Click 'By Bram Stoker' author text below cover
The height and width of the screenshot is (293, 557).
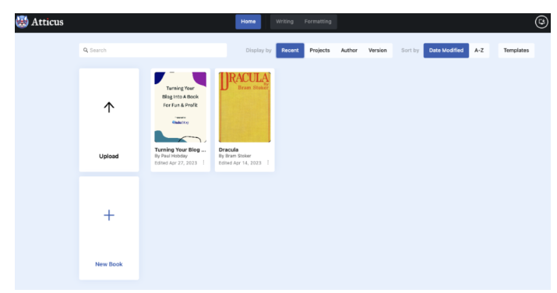234,156
